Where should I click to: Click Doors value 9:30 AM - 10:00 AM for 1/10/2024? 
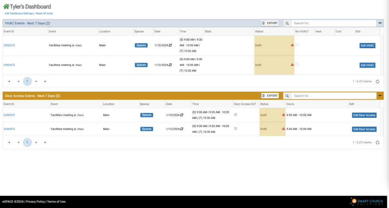(x=299, y=115)
